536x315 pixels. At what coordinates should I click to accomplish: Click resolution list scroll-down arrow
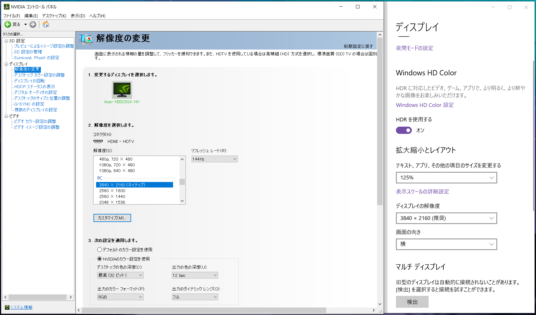[182, 201]
